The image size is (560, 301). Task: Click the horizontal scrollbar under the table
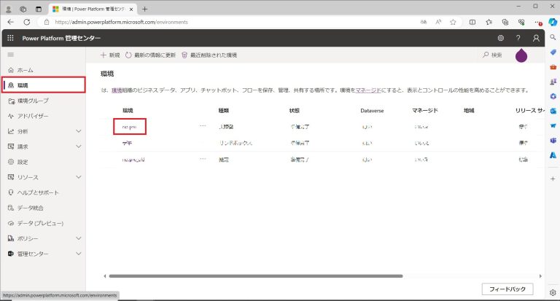click(255, 275)
